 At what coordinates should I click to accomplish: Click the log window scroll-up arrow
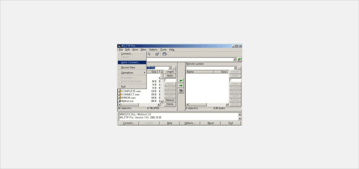click(x=239, y=114)
